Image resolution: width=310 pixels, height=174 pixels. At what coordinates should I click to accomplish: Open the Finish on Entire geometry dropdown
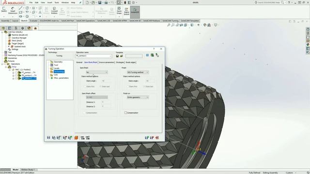(138, 98)
